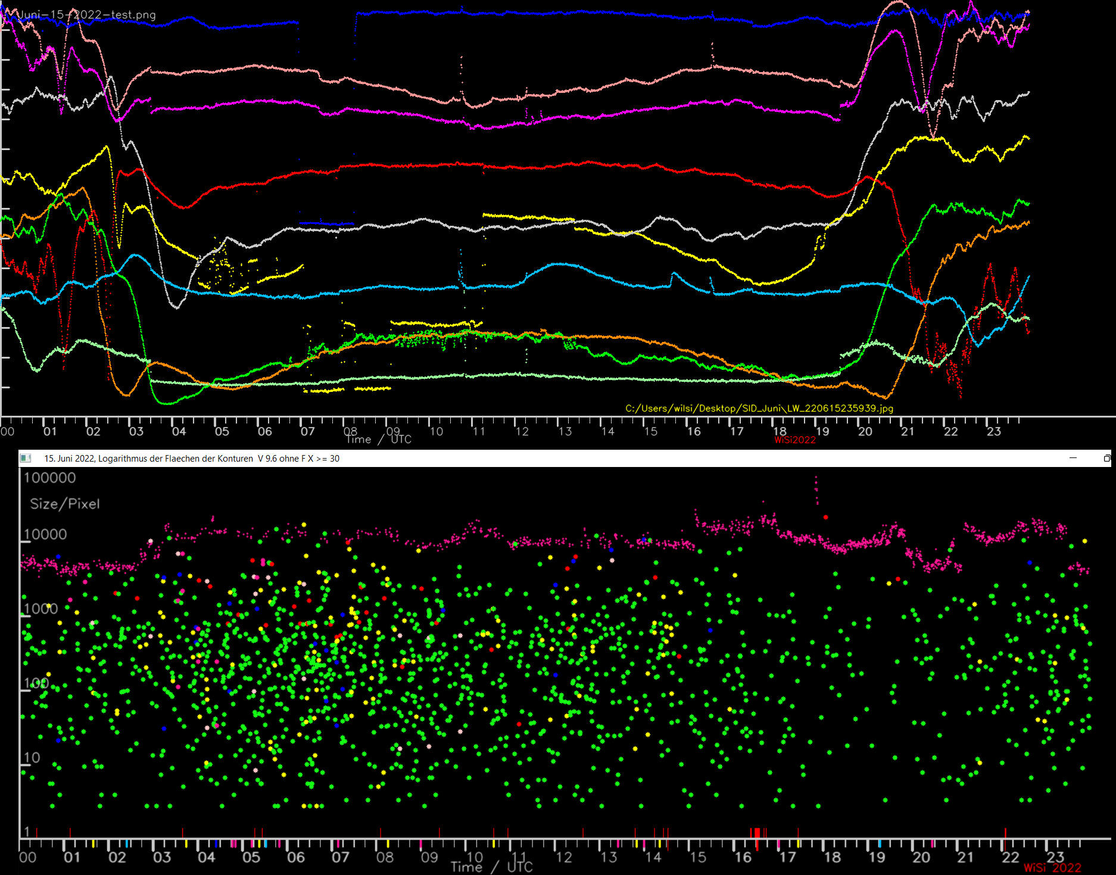Click the app icon in the lower window title bar
The height and width of the screenshot is (875, 1116).
point(26,458)
